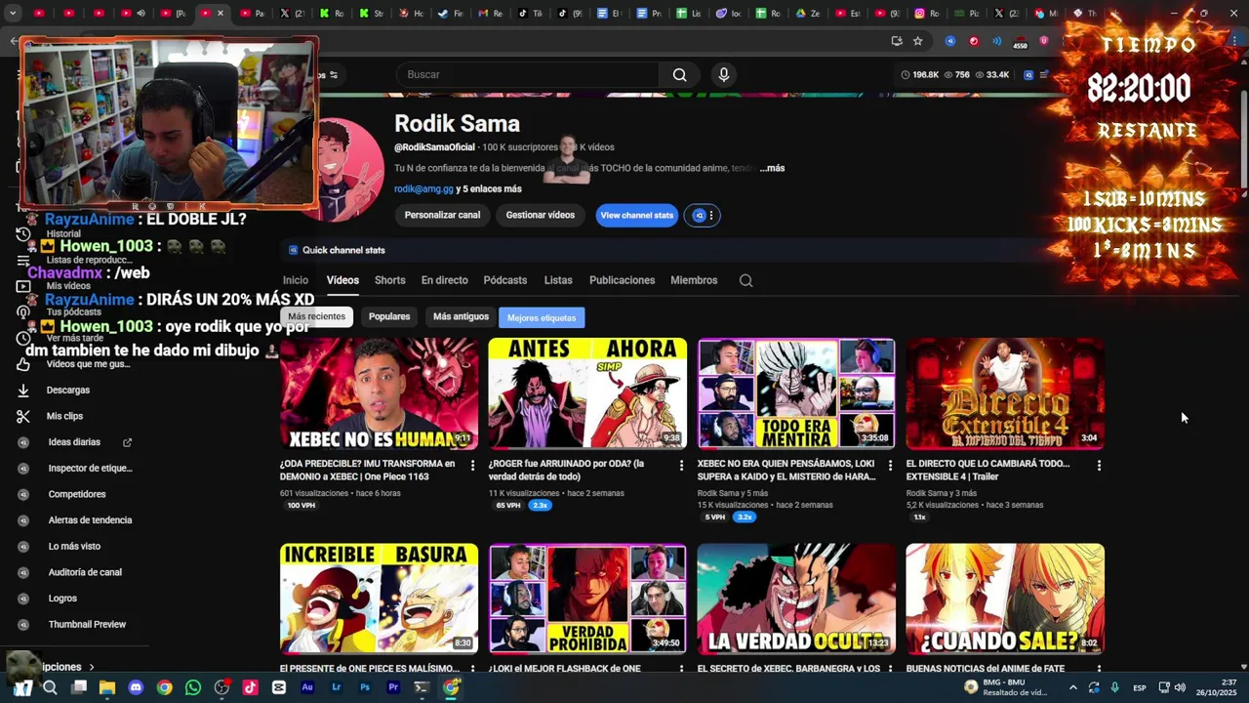Screen dimensions: 1249x703
Task: Open Thumbnail Preview sidebar item
Action: pos(87,625)
